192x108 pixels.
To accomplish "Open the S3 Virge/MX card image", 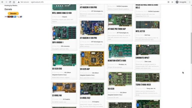I will click(64, 88).
